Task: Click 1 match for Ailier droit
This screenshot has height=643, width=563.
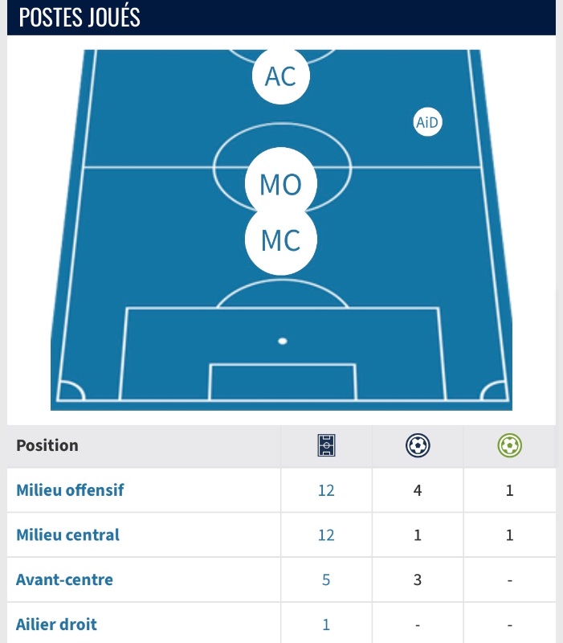Action: point(326,625)
